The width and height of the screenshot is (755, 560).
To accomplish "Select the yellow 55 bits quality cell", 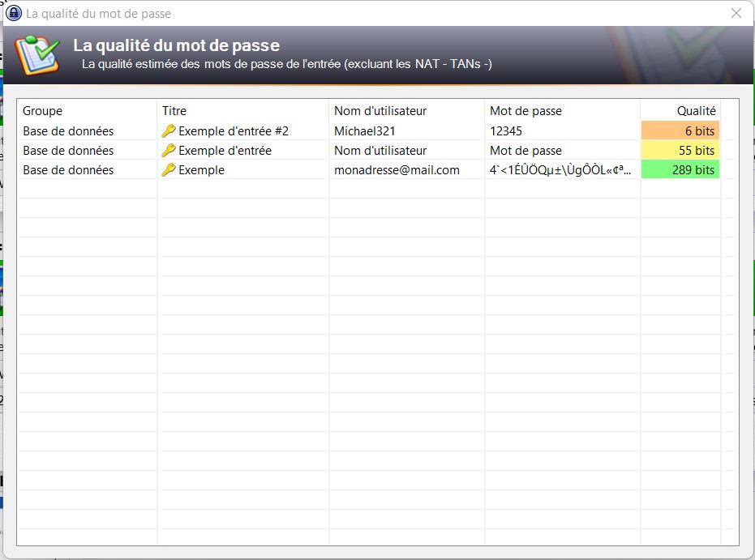I will (680, 150).
